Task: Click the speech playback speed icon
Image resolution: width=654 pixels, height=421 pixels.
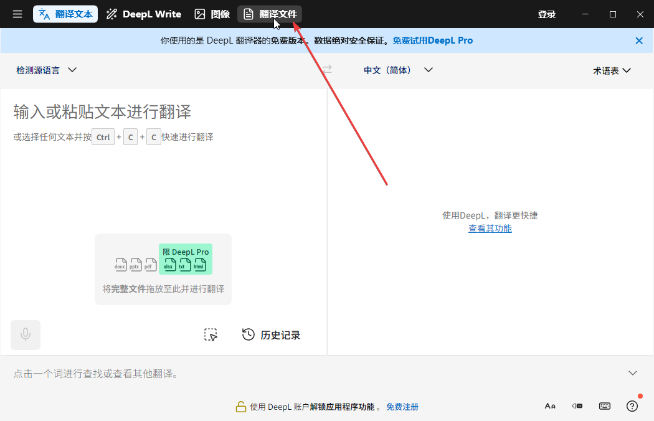Action: [x=577, y=405]
